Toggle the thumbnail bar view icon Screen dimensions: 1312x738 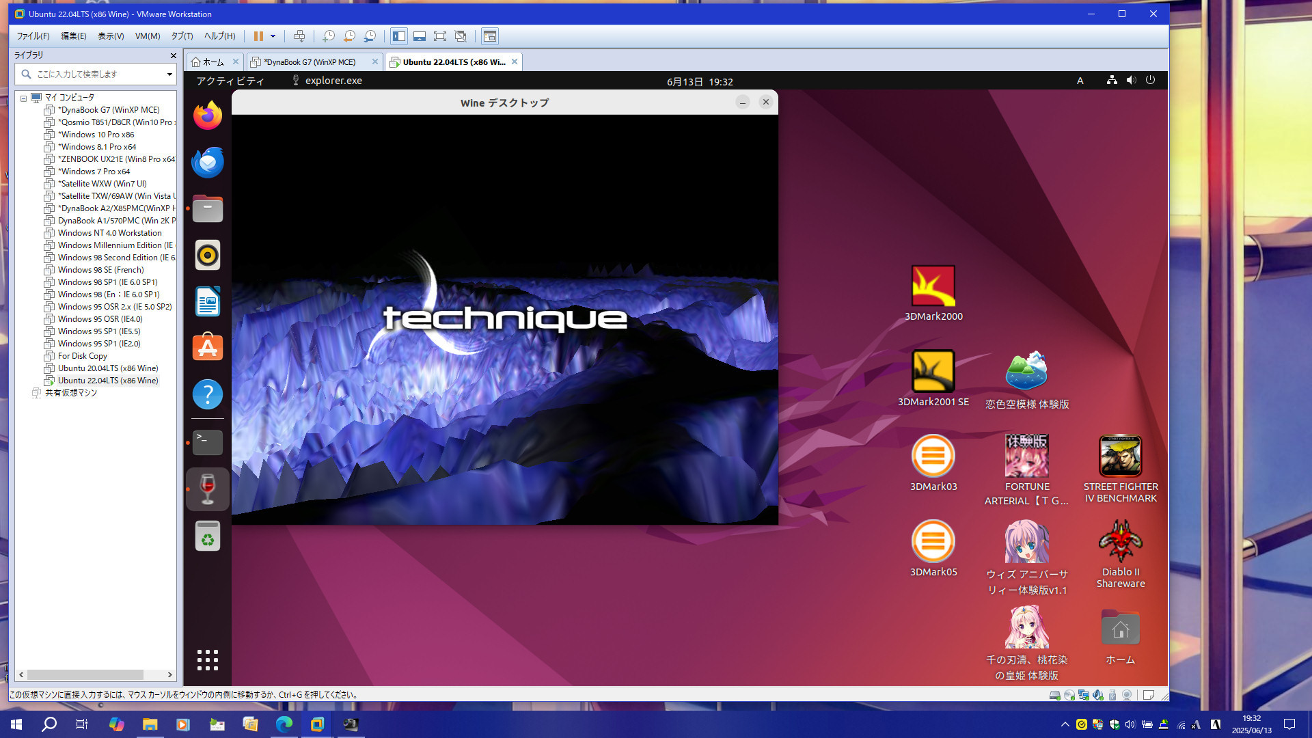click(420, 36)
